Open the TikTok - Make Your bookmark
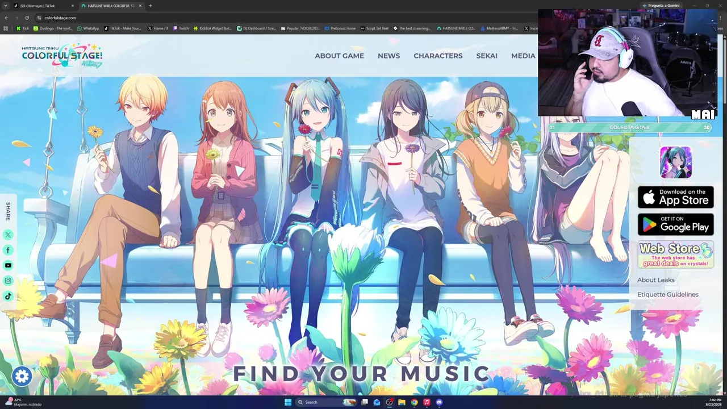 click(x=123, y=28)
